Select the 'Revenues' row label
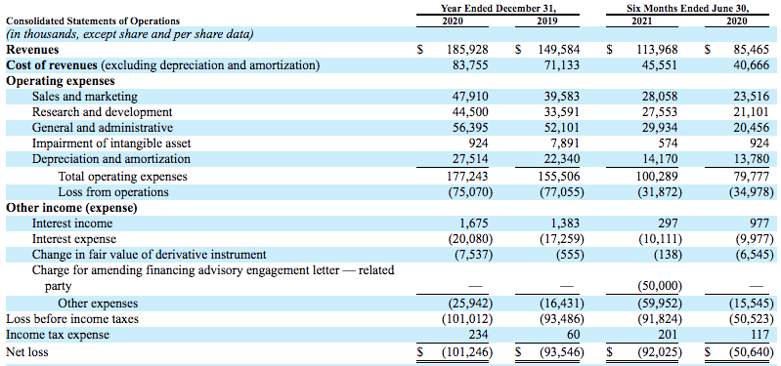The image size is (781, 366). (x=32, y=50)
